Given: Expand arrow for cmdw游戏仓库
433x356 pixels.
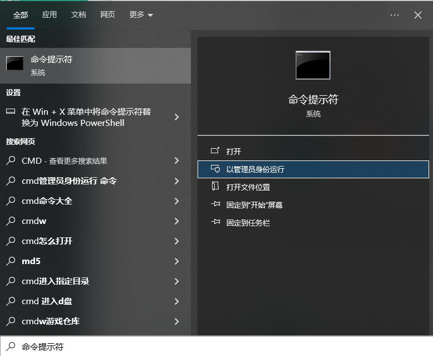Looking at the screenshot, I should pyautogui.click(x=177, y=321).
